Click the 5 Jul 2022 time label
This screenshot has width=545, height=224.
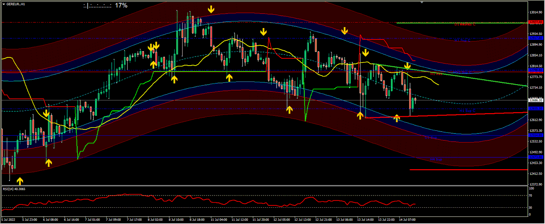8,219
